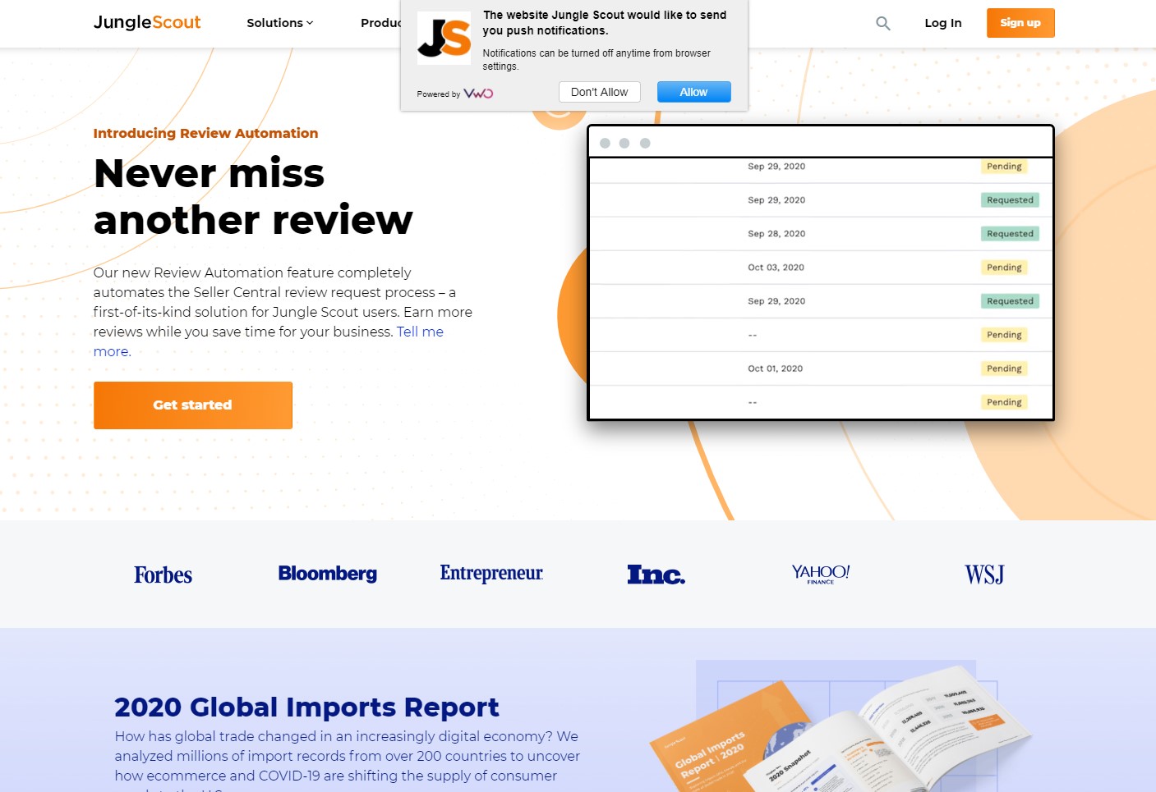Click the Pending badge for Oct 01, 2020
This screenshot has height=792, width=1156.
(x=1004, y=369)
